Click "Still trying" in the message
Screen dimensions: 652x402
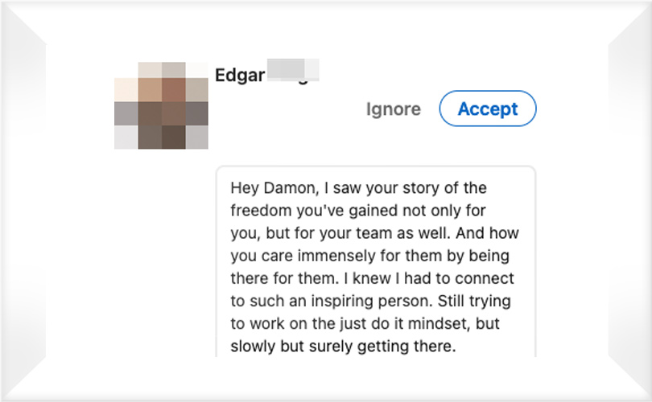tap(474, 301)
